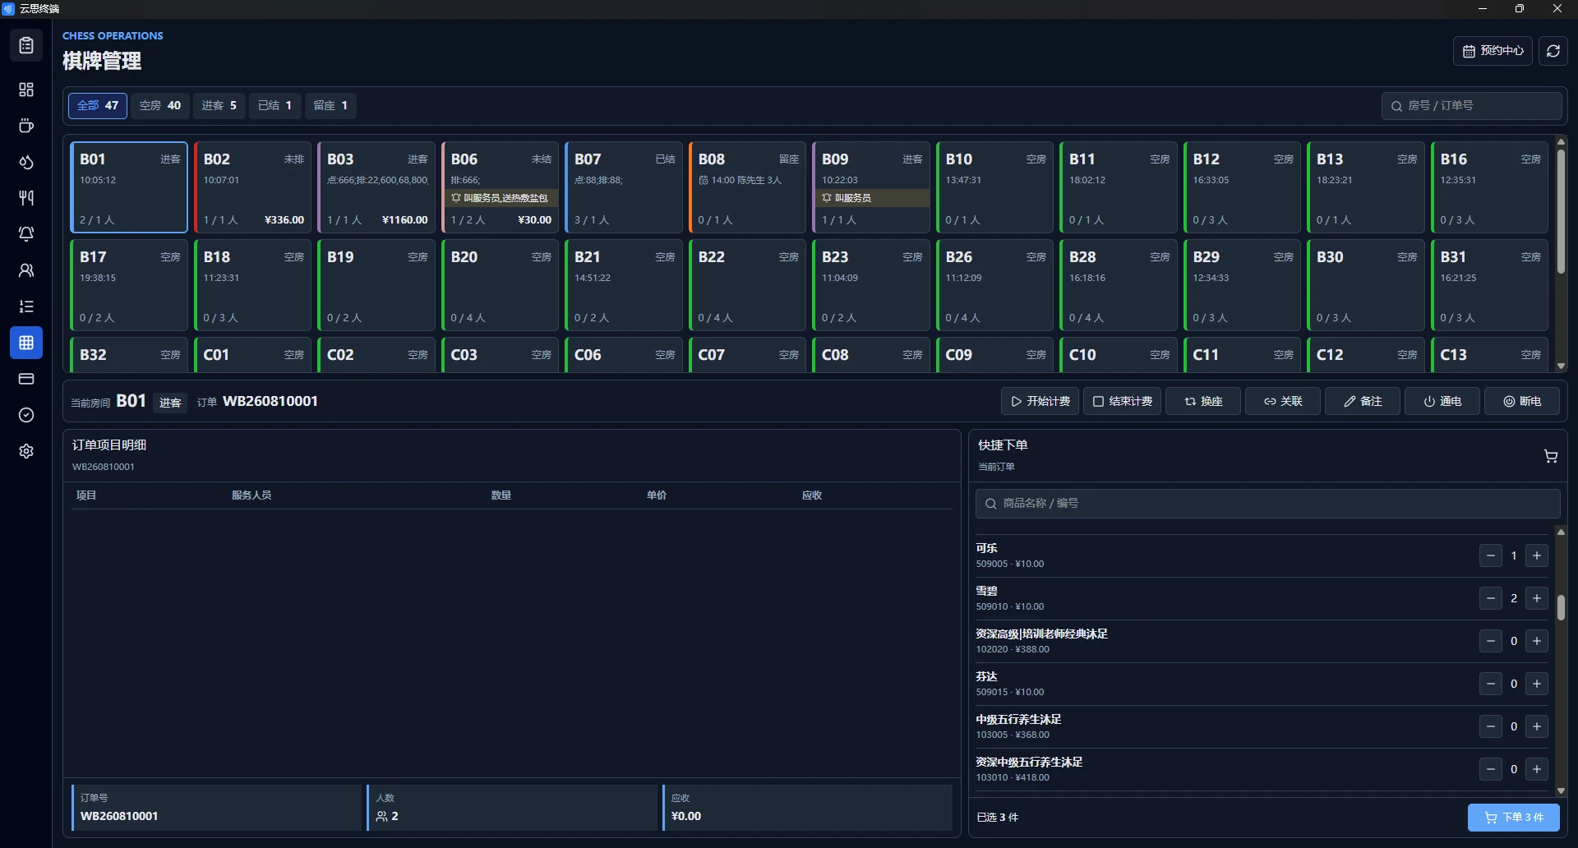Click the 断电 power off button
Viewport: 1578px width, 848px height.
click(x=1522, y=401)
